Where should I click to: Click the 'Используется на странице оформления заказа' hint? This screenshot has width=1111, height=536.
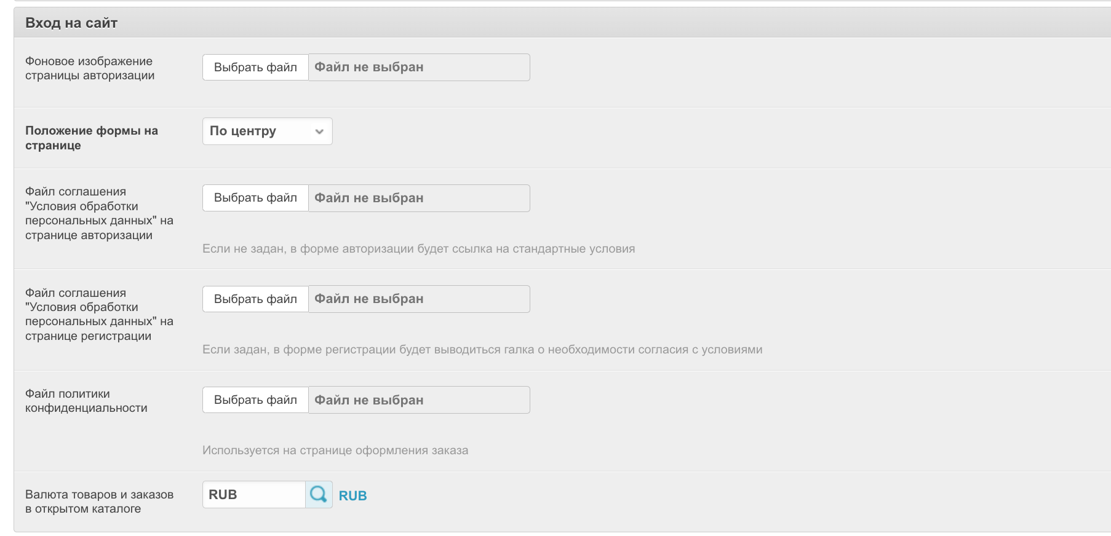point(335,451)
